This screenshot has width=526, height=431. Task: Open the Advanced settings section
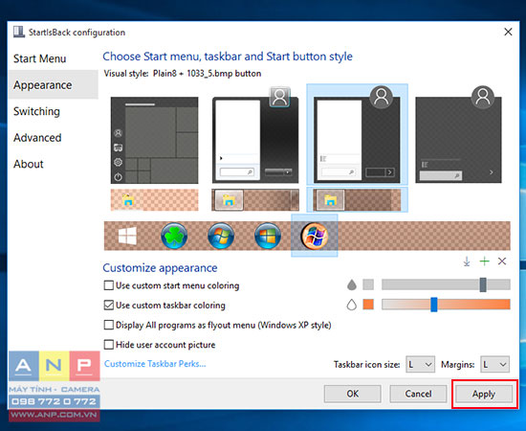[x=37, y=138]
